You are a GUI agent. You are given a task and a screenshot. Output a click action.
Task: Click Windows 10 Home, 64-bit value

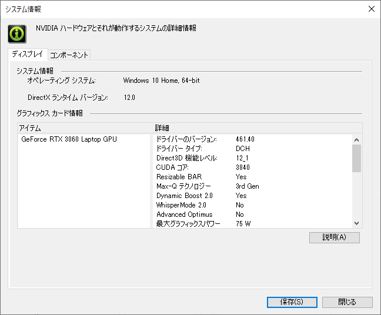tap(161, 81)
